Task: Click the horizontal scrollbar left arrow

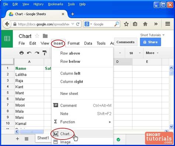Action: click(x=17, y=132)
